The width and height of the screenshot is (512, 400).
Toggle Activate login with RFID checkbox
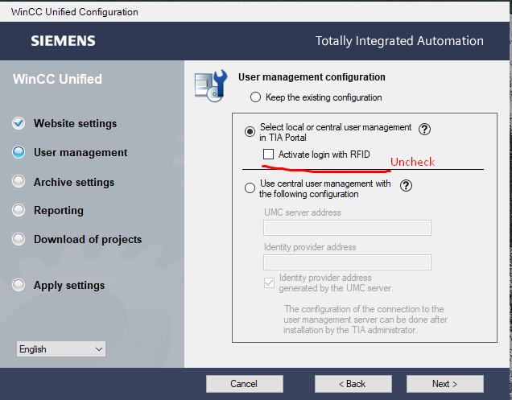click(268, 154)
